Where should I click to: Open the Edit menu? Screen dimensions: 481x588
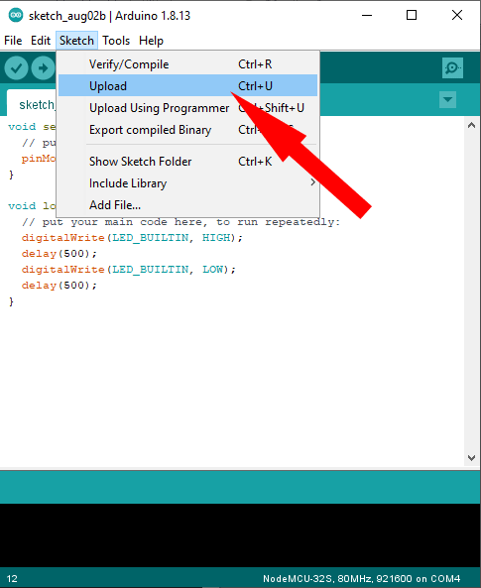pos(41,41)
